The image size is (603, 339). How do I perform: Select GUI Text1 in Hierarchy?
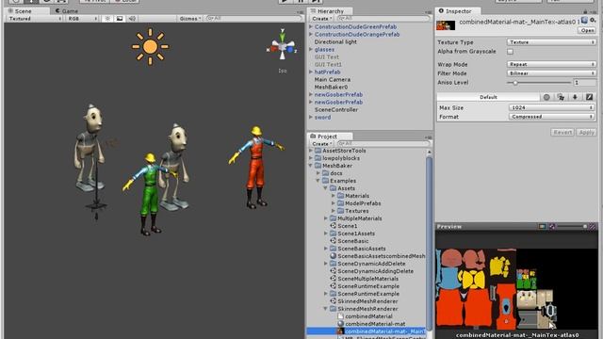[328, 65]
